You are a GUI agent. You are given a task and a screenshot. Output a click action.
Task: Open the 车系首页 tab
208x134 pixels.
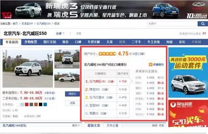click(x=12, y=42)
